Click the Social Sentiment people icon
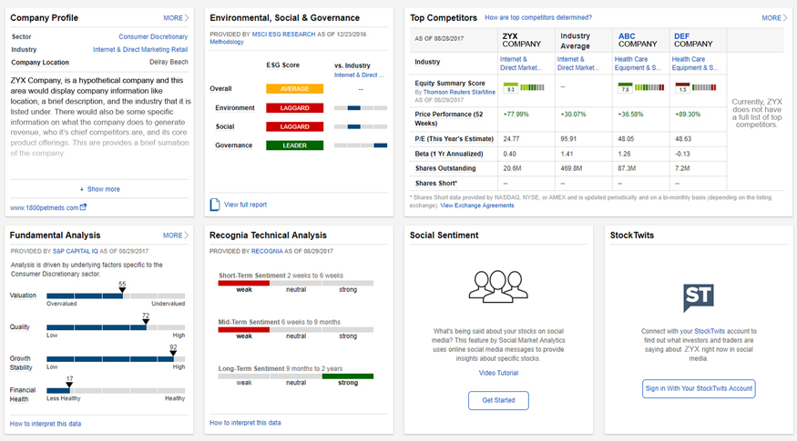This screenshot has height=441, width=797. 498,286
